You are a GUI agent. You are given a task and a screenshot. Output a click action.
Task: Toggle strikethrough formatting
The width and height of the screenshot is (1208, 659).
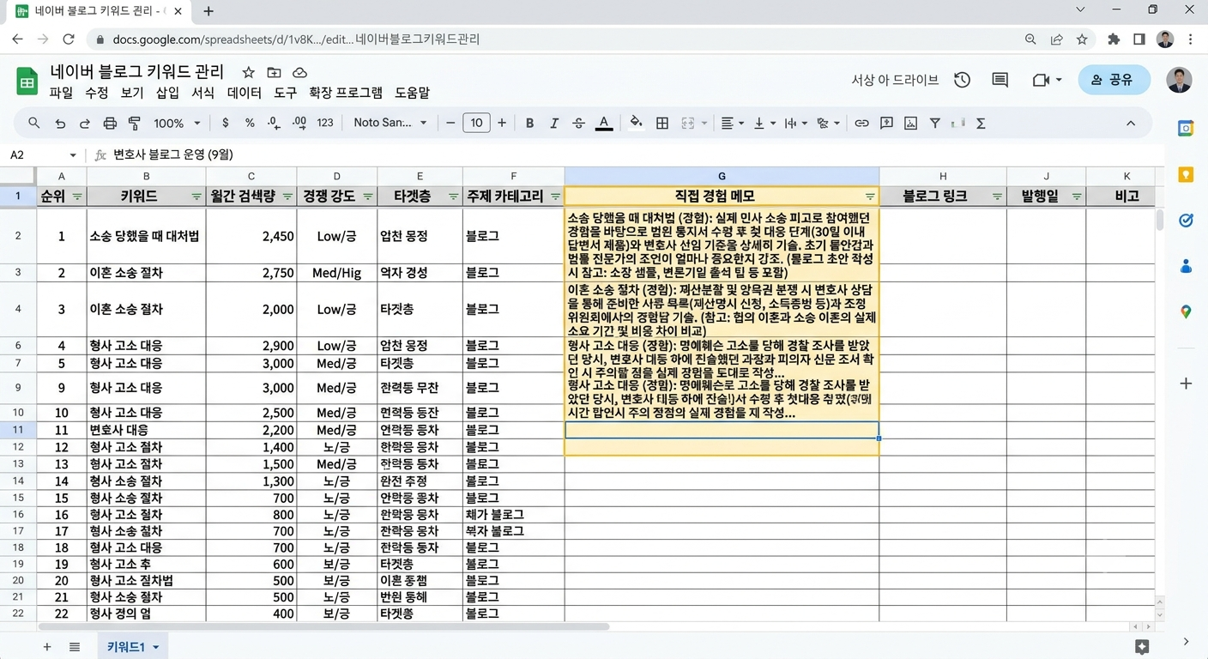pyautogui.click(x=578, y=124)
